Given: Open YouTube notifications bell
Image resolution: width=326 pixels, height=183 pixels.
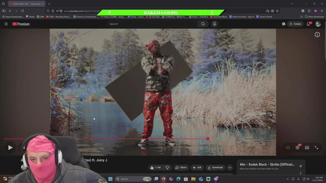Looking at the screenshot, I should tap(308, 24).
